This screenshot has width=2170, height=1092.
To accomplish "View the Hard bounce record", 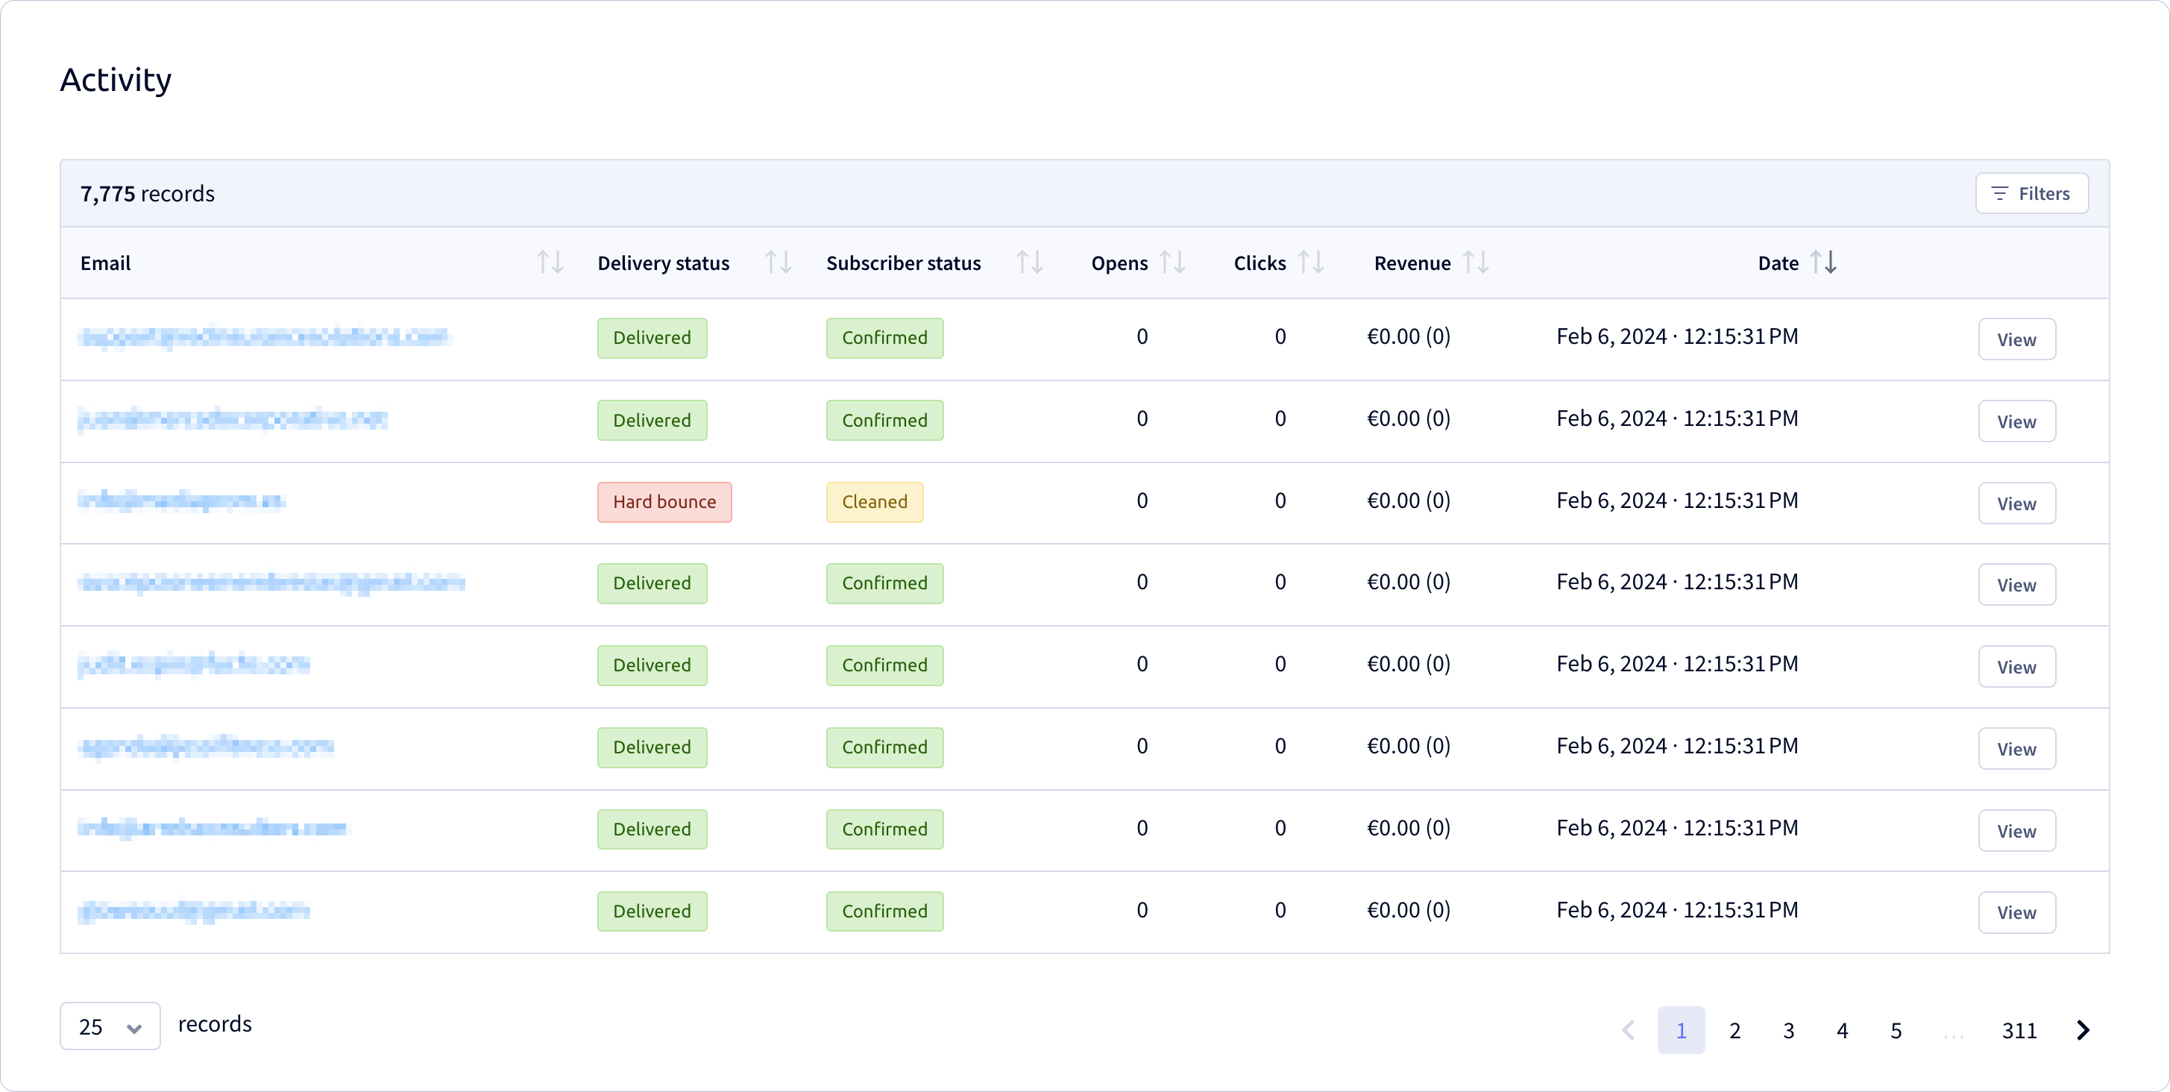I will click(2016, 503).
